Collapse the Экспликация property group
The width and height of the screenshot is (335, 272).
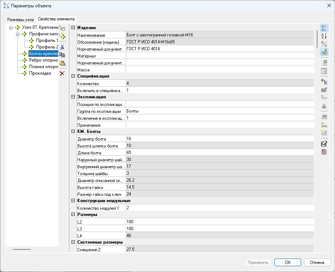[73, 96]
